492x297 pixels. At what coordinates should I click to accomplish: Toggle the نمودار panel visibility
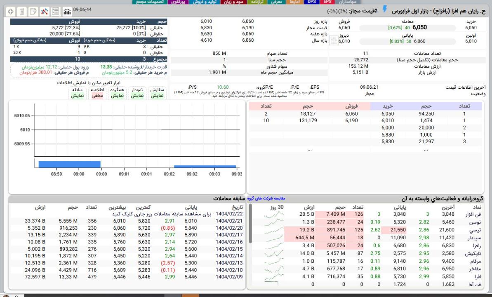tap(137, 95)
